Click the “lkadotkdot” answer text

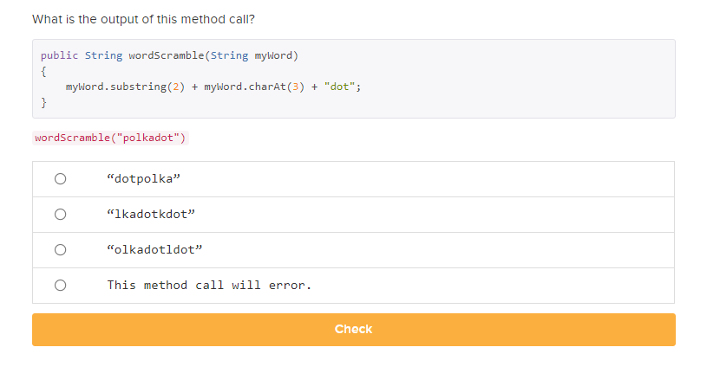(151, 215)
